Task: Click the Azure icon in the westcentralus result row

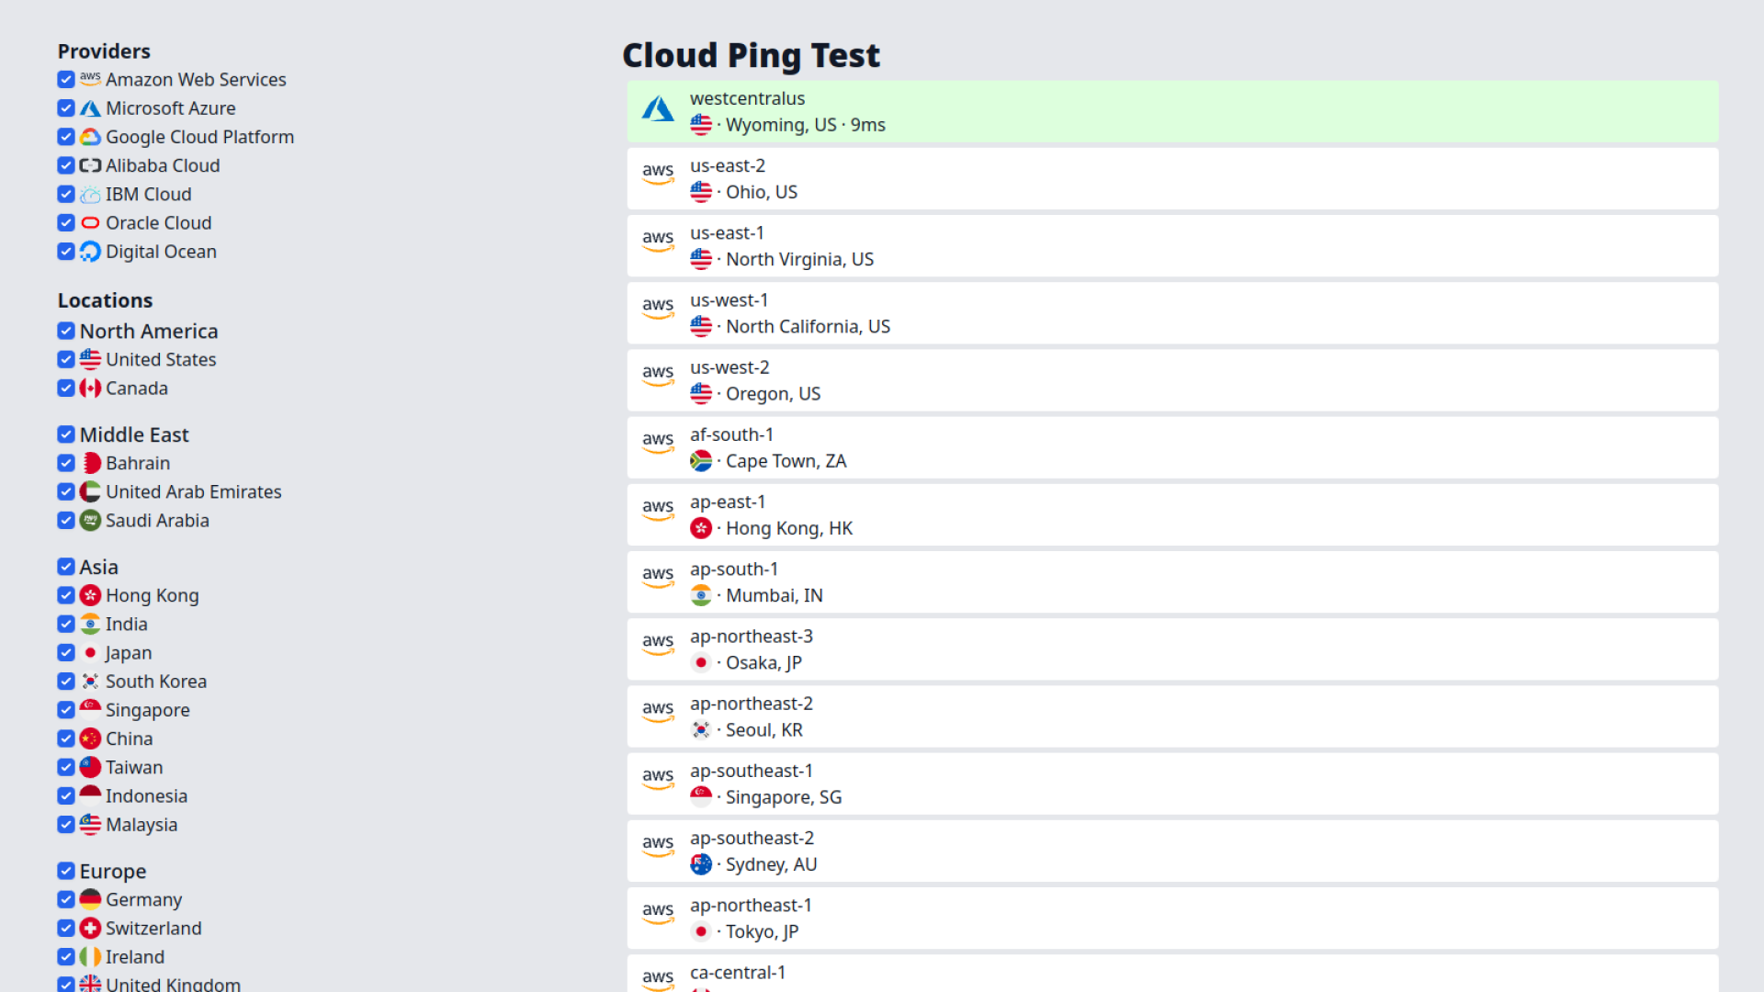Action: coord(658,109)
